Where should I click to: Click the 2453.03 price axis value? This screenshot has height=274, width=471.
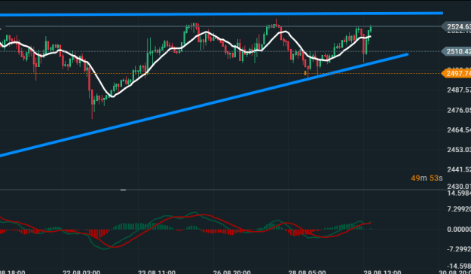(459, 150)
